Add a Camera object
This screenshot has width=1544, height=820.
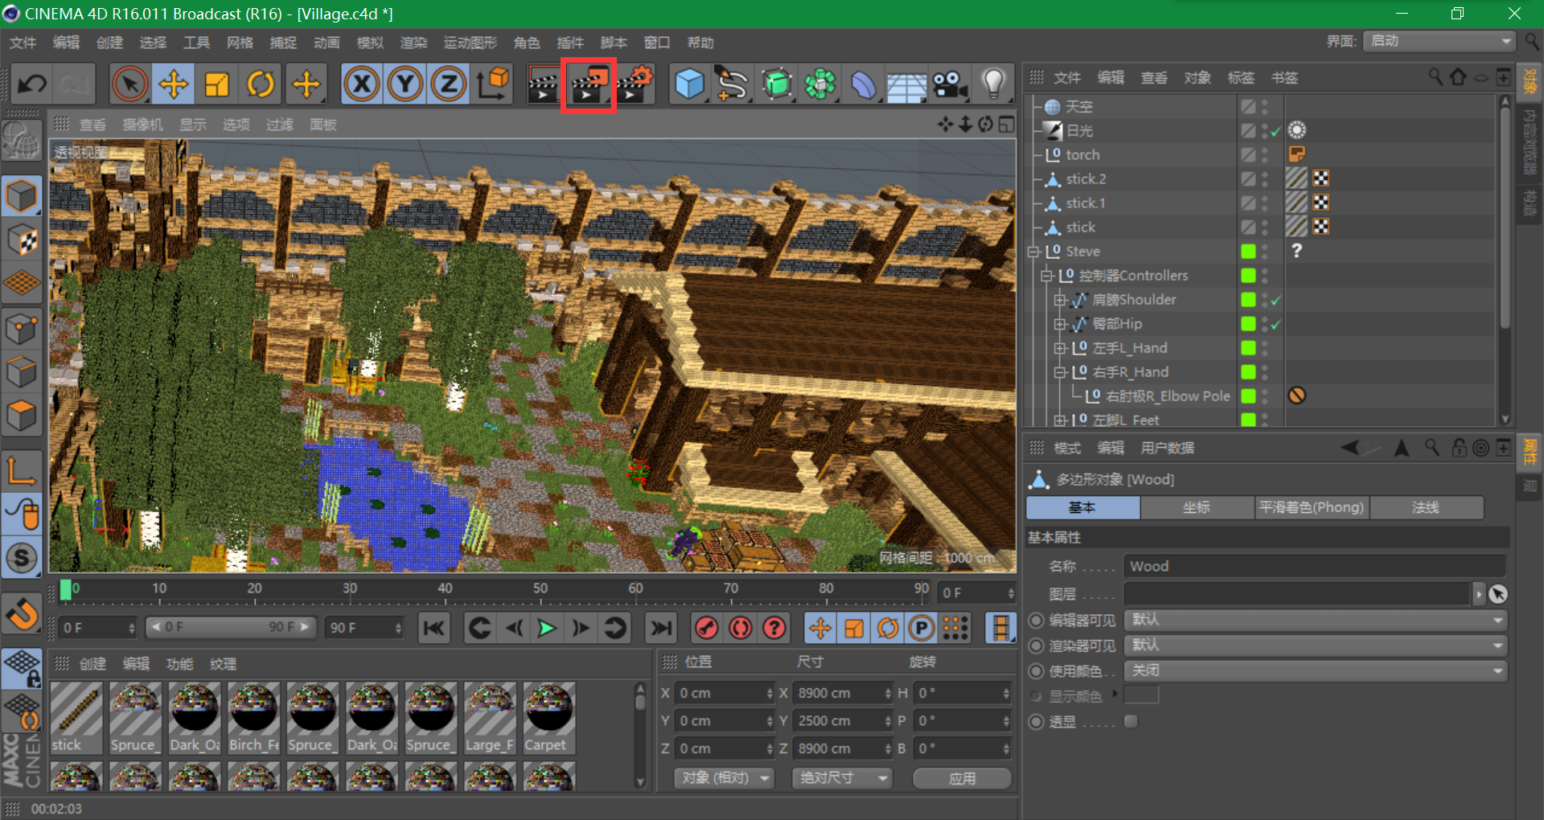pyautogui.click(x=951, y=84)
